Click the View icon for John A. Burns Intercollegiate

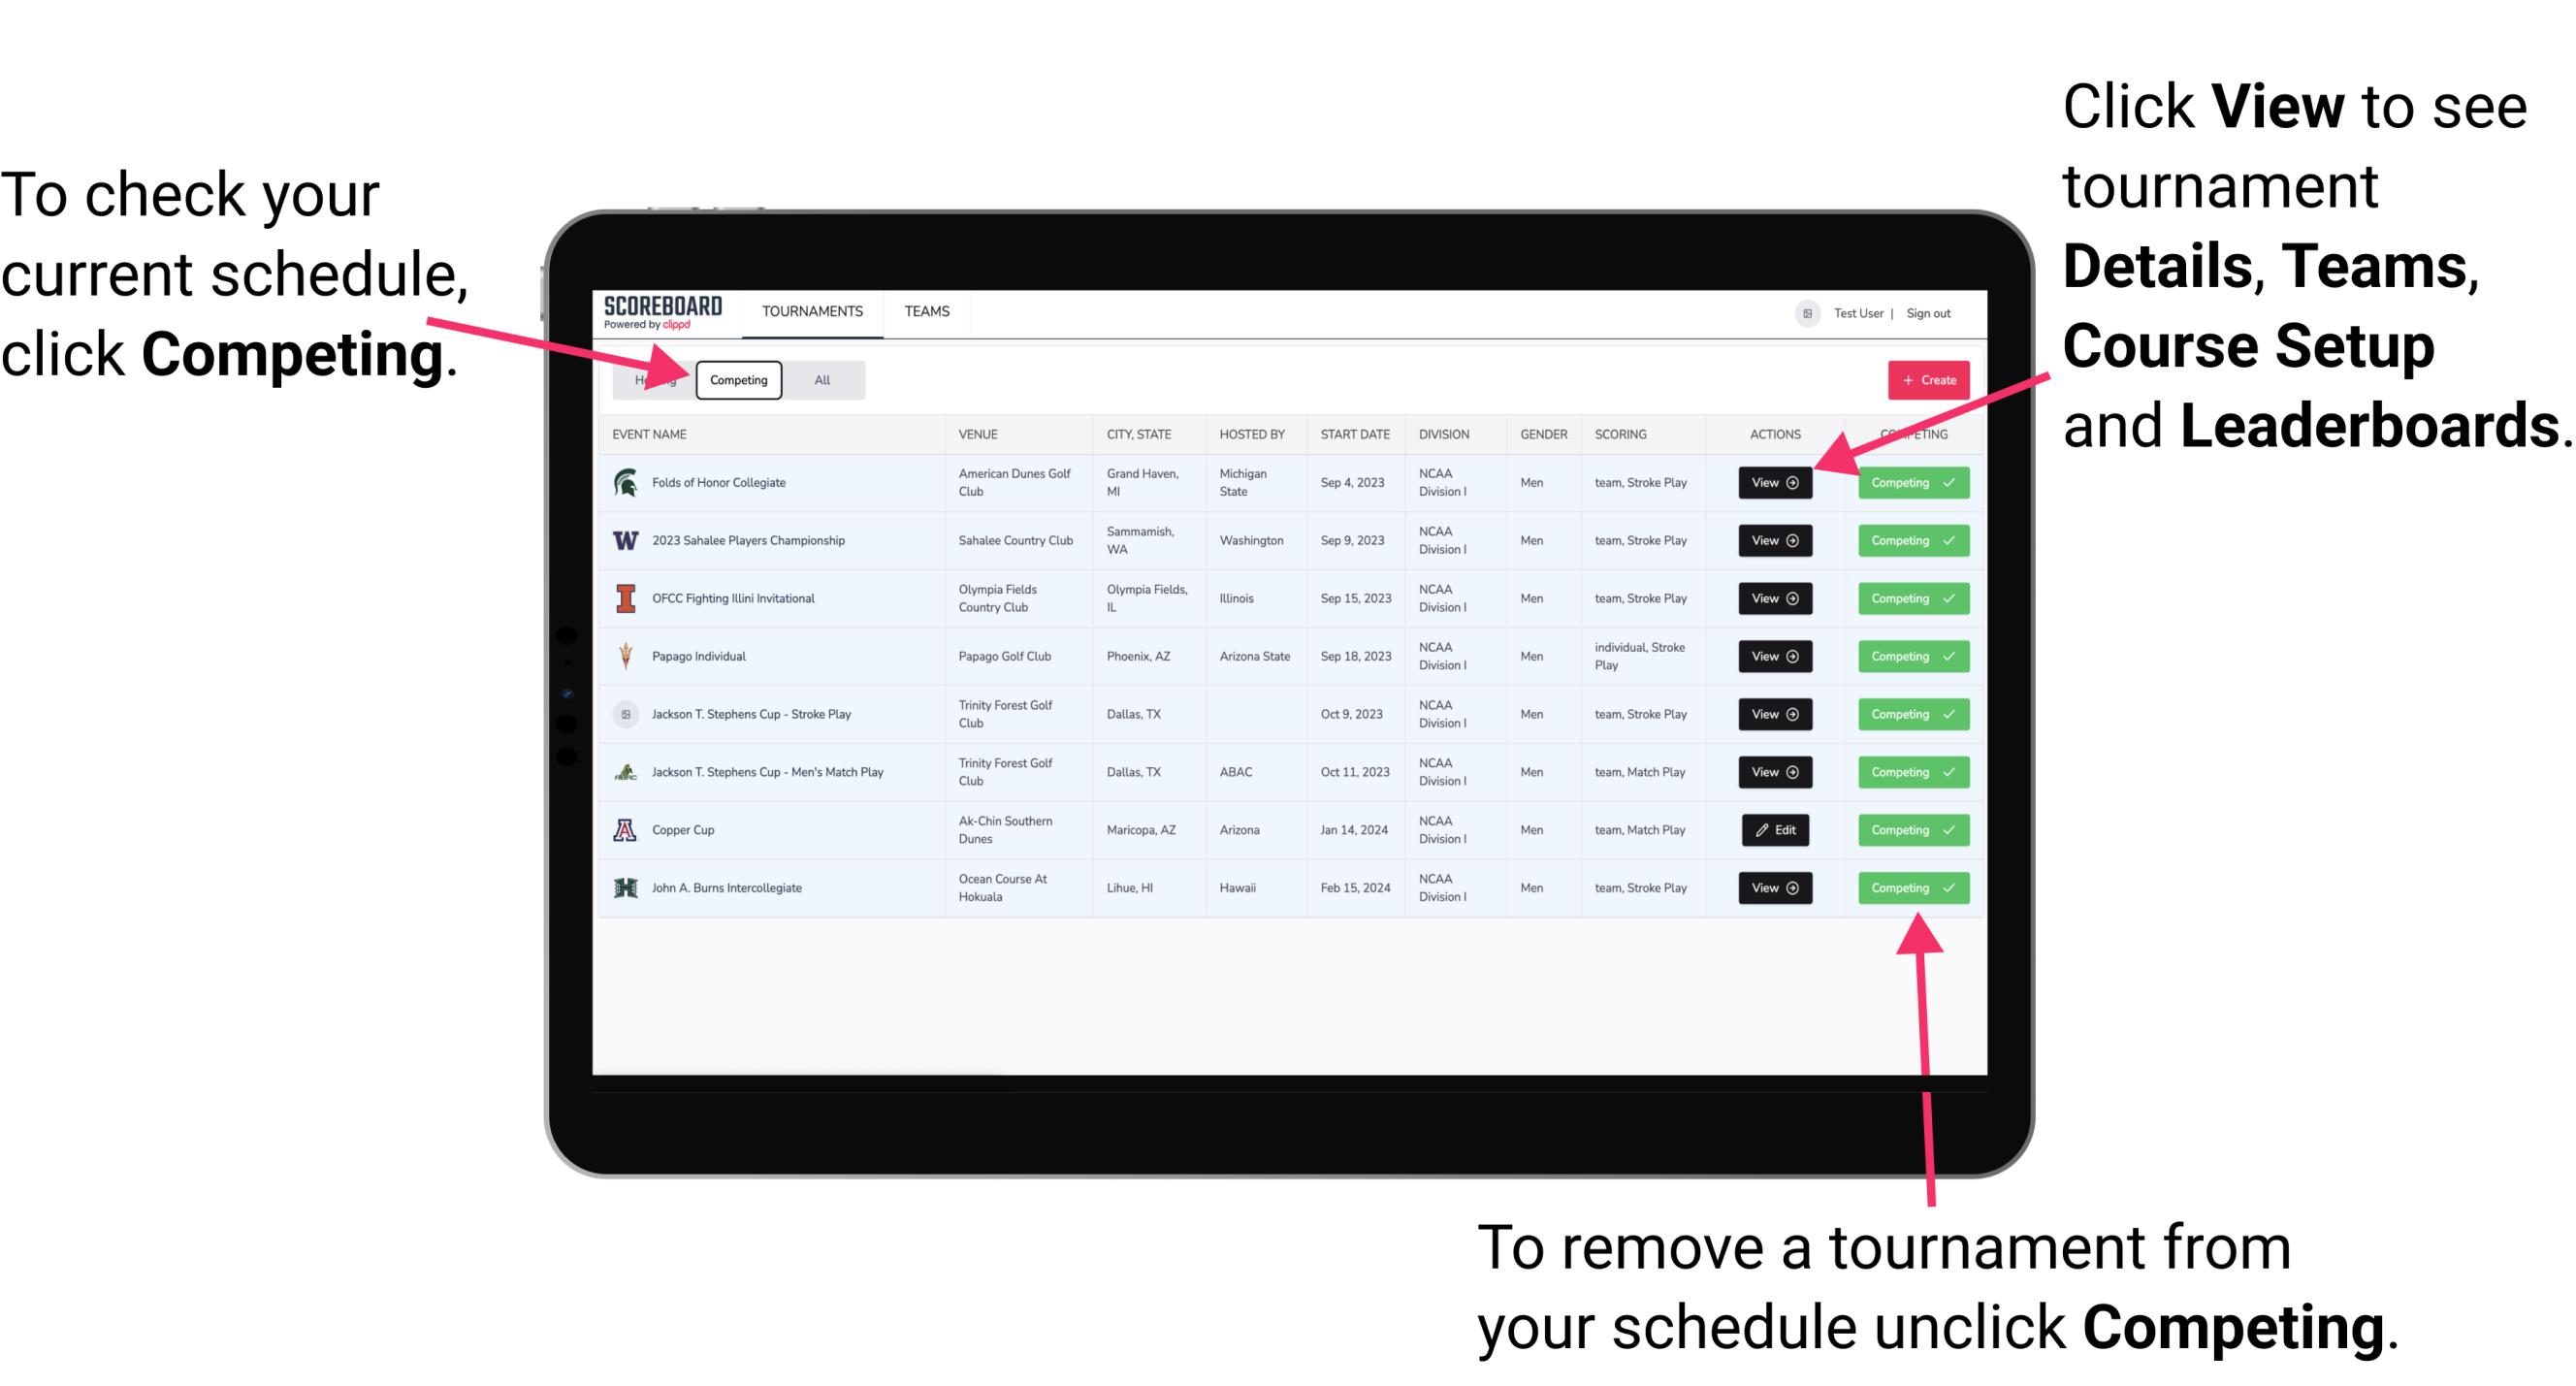[1774, 887]
